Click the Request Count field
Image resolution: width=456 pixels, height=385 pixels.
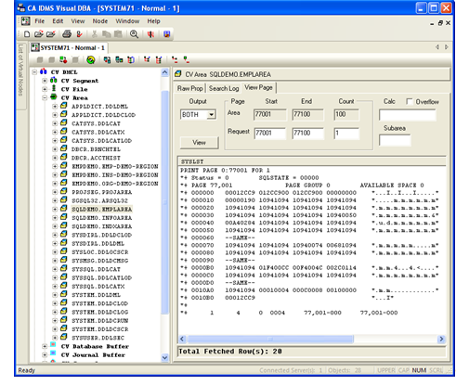point(346,134)
